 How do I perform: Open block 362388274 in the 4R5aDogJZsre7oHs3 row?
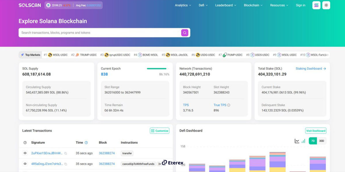pyautogui.click(x=107, y=164)
